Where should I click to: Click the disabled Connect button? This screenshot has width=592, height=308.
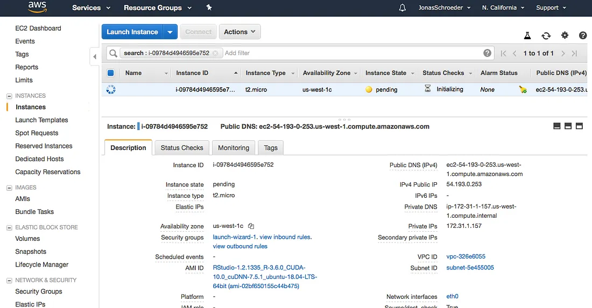pyautogui.click(x=198, y=32)
